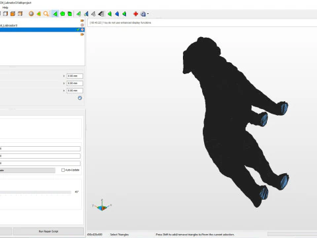Screen dimensions: 317x238
Task: Select the highlighted Select Triangles tool
Action: [55, 14]
